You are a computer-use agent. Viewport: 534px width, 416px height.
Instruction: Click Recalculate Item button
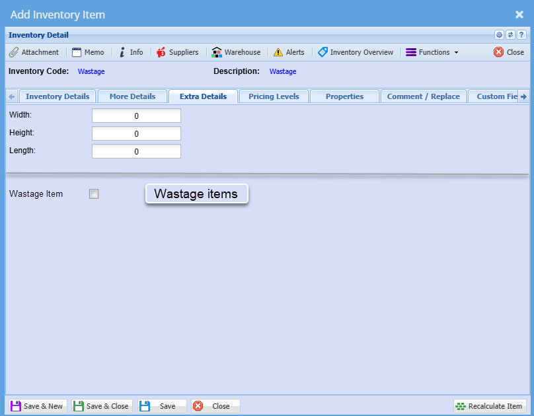tap(490, 406)
